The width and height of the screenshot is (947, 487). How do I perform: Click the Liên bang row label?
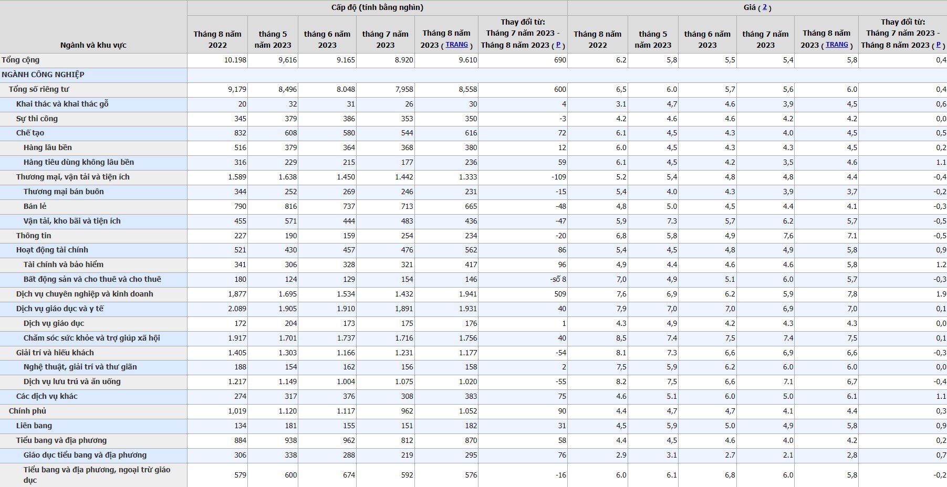point(34,426)
